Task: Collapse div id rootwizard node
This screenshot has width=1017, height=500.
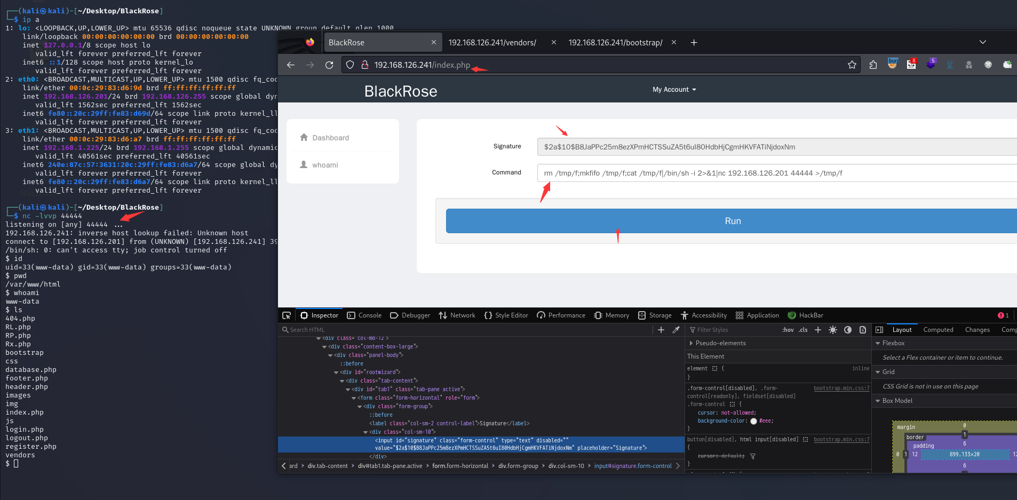Action: pyautogui.click(x=336, y=372)
